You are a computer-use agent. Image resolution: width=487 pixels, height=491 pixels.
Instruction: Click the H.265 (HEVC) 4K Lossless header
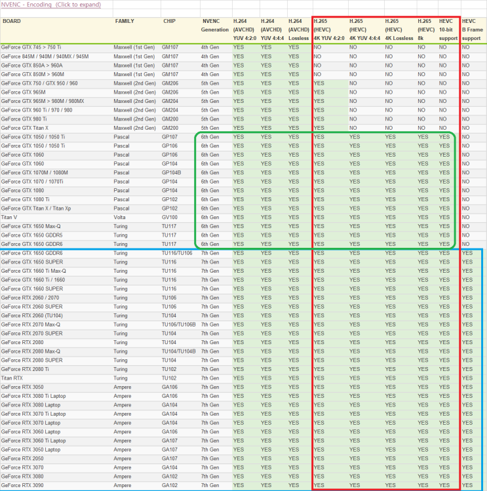point(399,29)
